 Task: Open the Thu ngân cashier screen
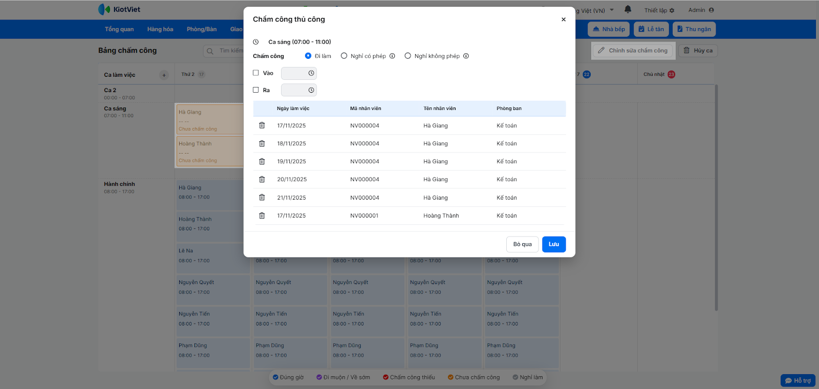[694, 29]
